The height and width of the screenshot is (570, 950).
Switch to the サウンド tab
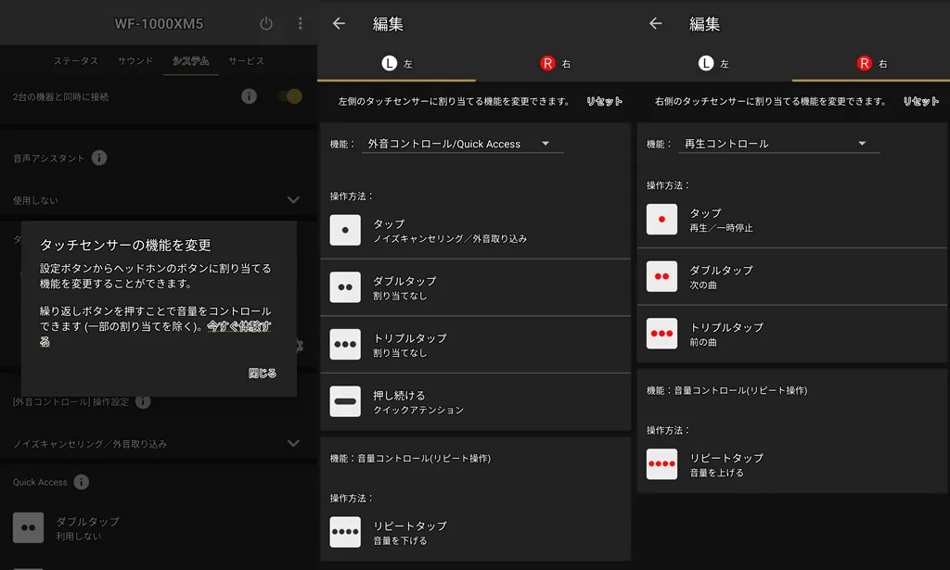click(135, 61)
